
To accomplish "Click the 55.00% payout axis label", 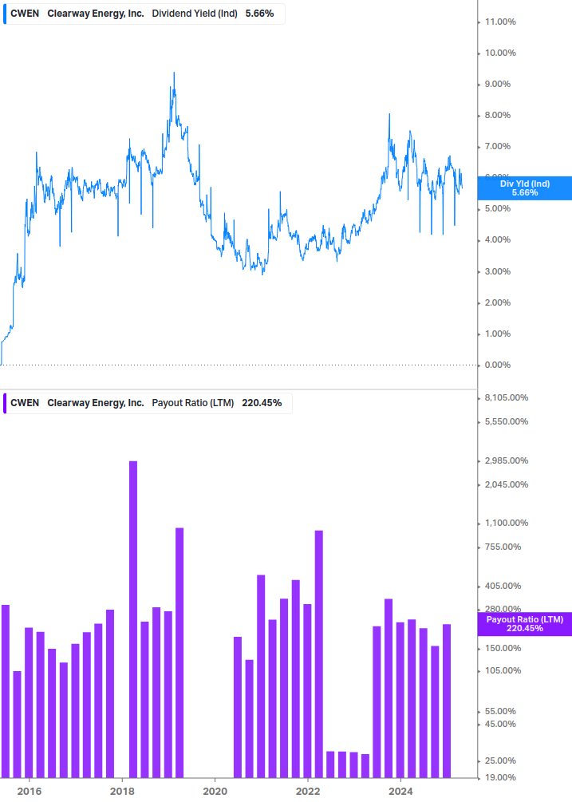I will [x=500, y=711].
